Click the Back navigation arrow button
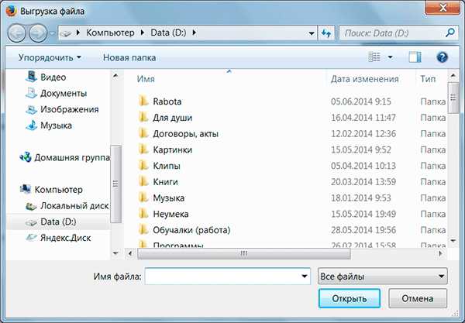 17,33
